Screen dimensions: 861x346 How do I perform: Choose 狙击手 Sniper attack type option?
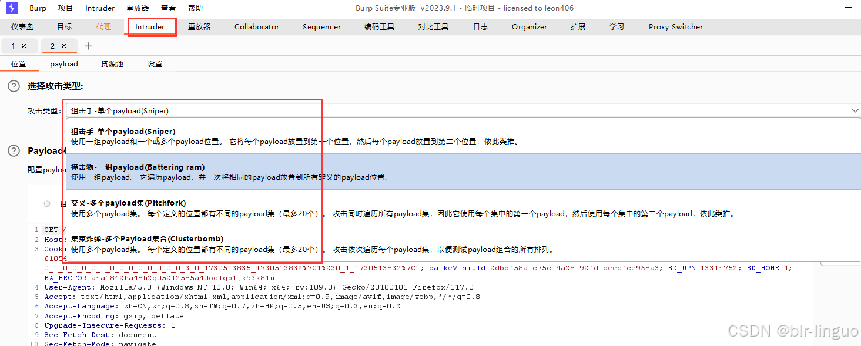pyautogui.click(x=464, y=136)
